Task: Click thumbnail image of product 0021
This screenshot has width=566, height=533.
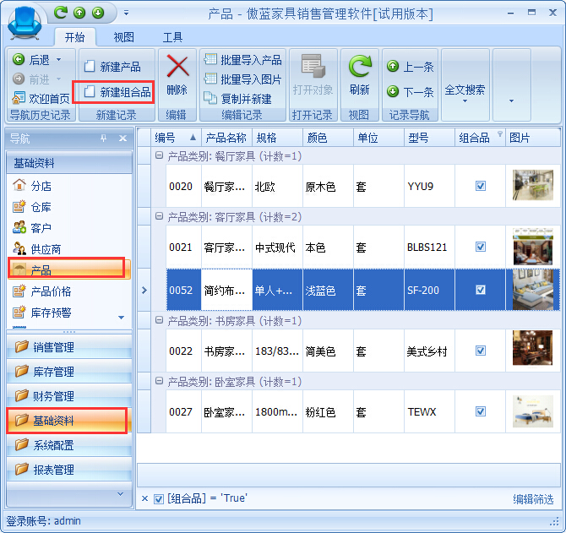Action: [532, 247]
